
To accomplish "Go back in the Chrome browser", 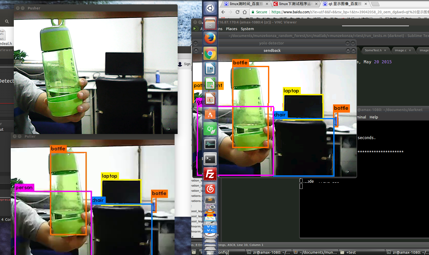I will (223, 12).
